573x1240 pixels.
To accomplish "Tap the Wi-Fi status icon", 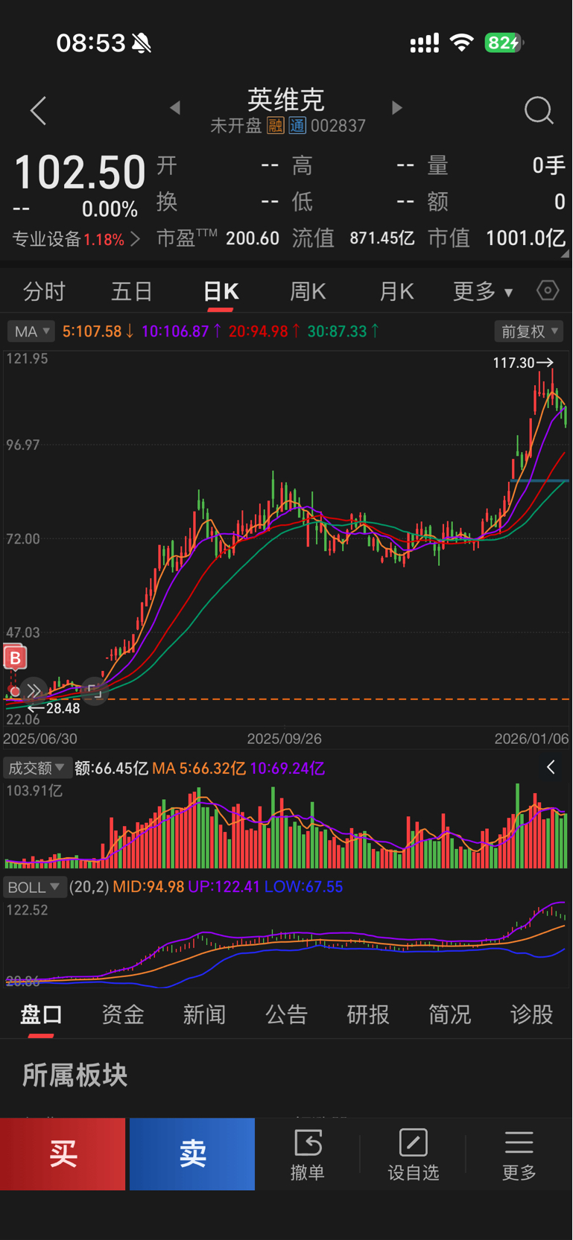I will pos(463,43).
